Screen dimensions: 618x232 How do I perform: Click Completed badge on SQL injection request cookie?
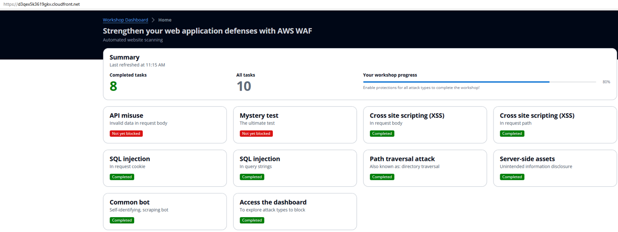pos(122,177)
